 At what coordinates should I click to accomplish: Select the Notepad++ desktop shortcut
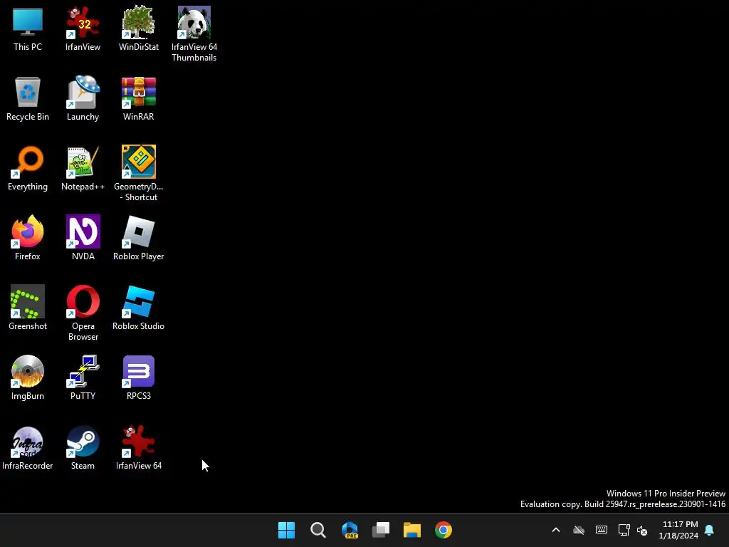click(83, 168)
